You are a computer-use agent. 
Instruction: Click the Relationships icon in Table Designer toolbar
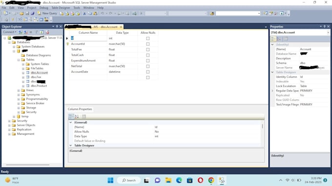(x=20, y=19)
